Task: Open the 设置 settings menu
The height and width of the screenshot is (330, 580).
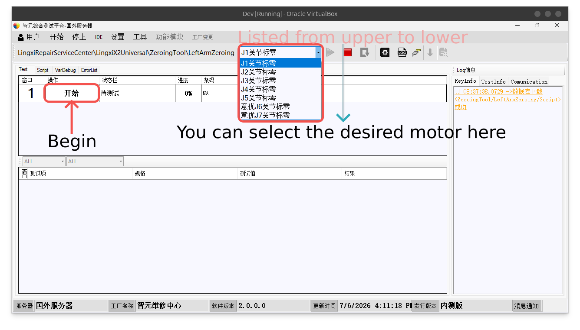Action: point(117,37)
